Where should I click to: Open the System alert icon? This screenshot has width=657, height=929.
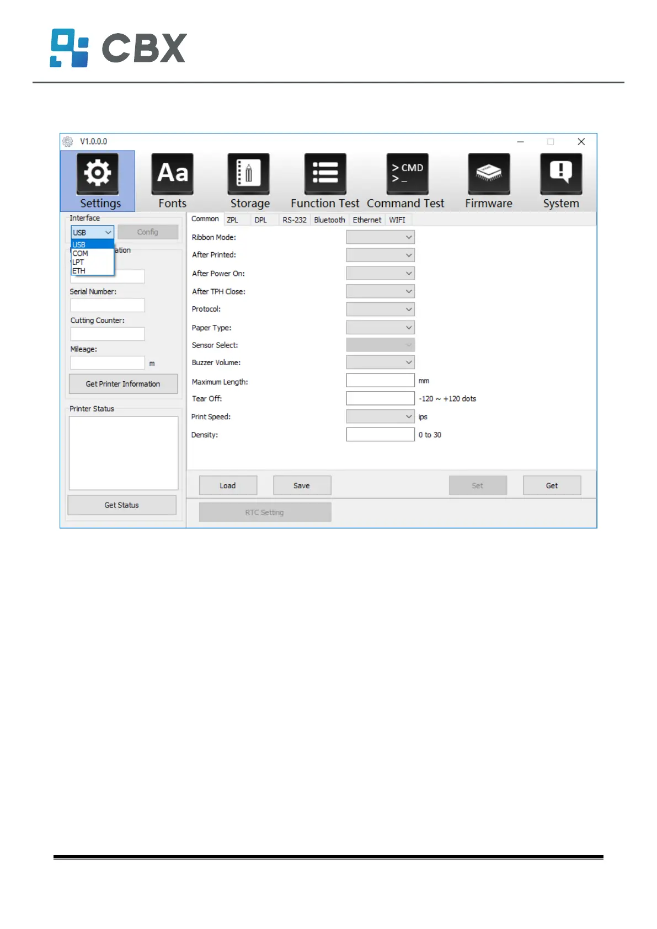click(561, 174)
